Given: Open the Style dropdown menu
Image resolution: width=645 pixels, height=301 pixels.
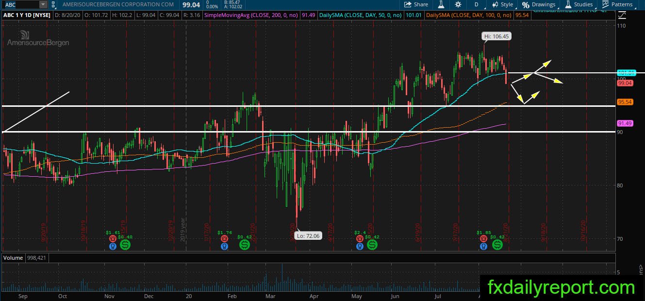Looking at the screenshot, I should 503,4.
